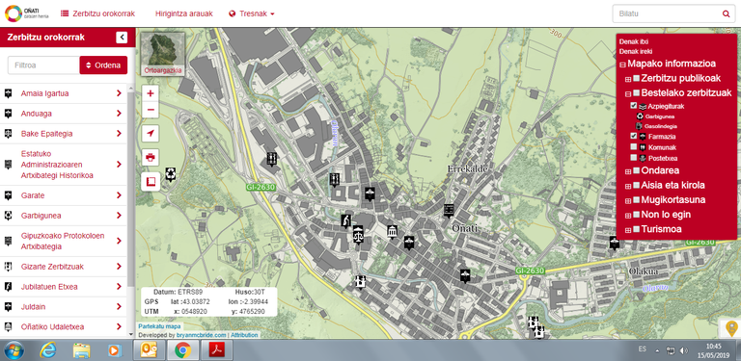Open the Hirigintza arauak menu item
This screenshot has height=361, width=741.
tap(184, 13)
